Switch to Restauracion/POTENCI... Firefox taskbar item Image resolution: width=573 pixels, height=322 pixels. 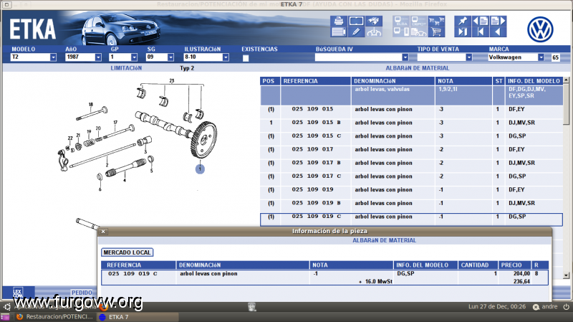(55, 316)
